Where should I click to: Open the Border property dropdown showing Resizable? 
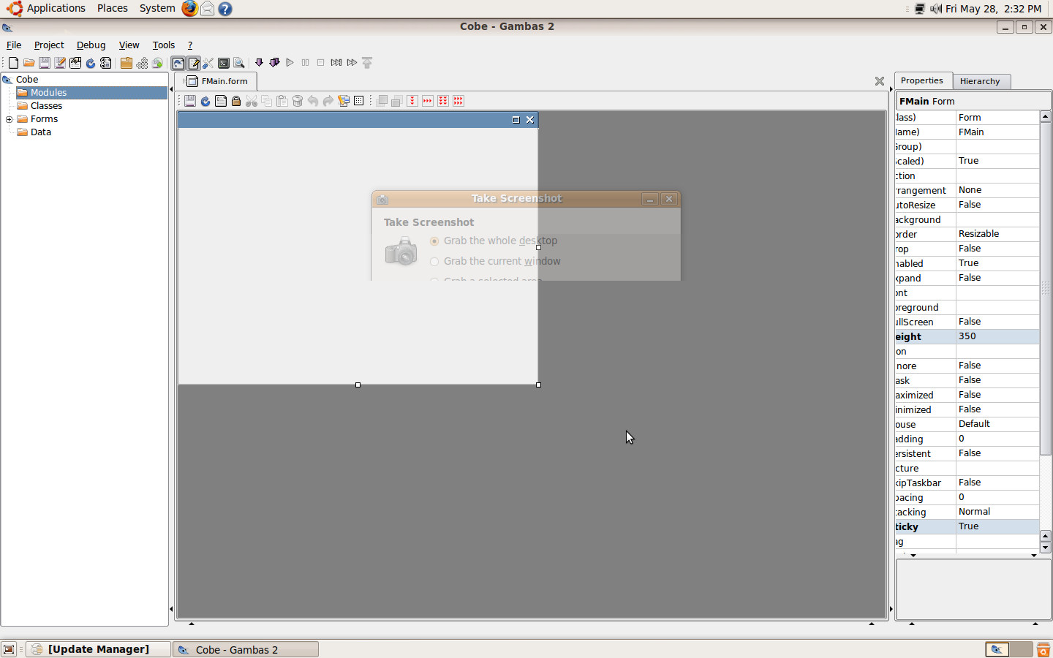pyautogui.click(x=997, y=234)
